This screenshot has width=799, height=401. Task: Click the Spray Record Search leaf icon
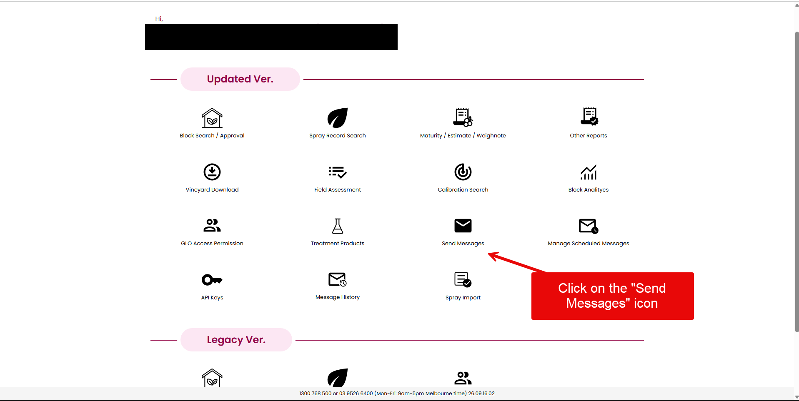(x=338, y=118)
